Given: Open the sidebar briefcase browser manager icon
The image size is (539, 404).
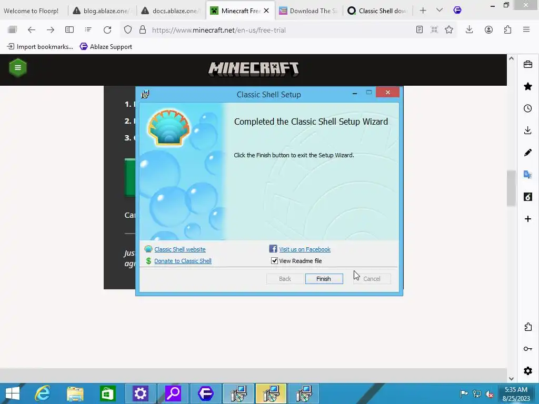Looking at the screenshot, I should tap(528, 64).
